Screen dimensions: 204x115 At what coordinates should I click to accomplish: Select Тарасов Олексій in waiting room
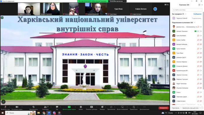click(187, 18)
